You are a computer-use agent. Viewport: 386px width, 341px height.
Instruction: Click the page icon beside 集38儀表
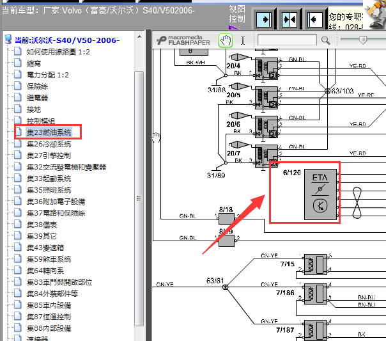(x=18, y=224)
